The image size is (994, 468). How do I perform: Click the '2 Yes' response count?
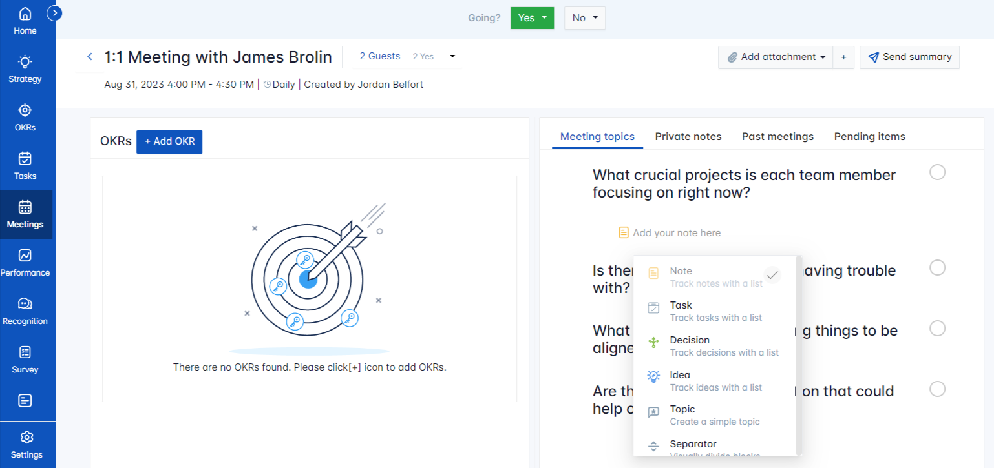tap(423, 57)
